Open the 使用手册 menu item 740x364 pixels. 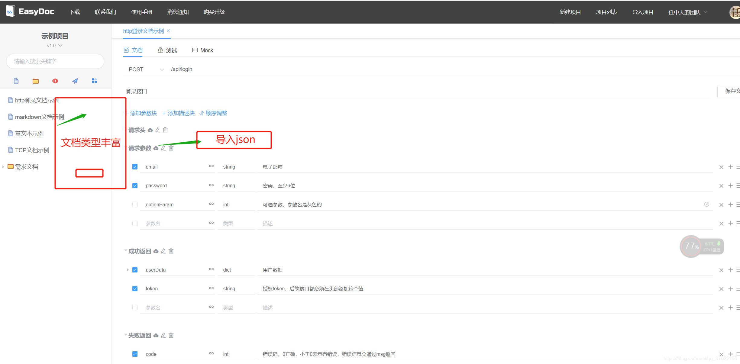pyautogui.click(x=141, y=12)
